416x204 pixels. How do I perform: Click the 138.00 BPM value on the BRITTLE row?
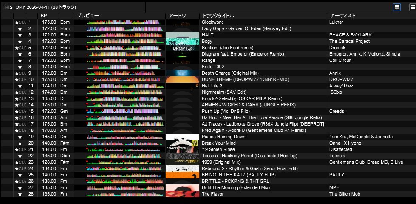pyautogui.click(x=49, y=181)
